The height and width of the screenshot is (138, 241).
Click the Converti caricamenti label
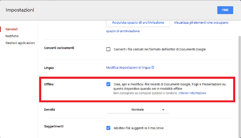click(59, 48)
